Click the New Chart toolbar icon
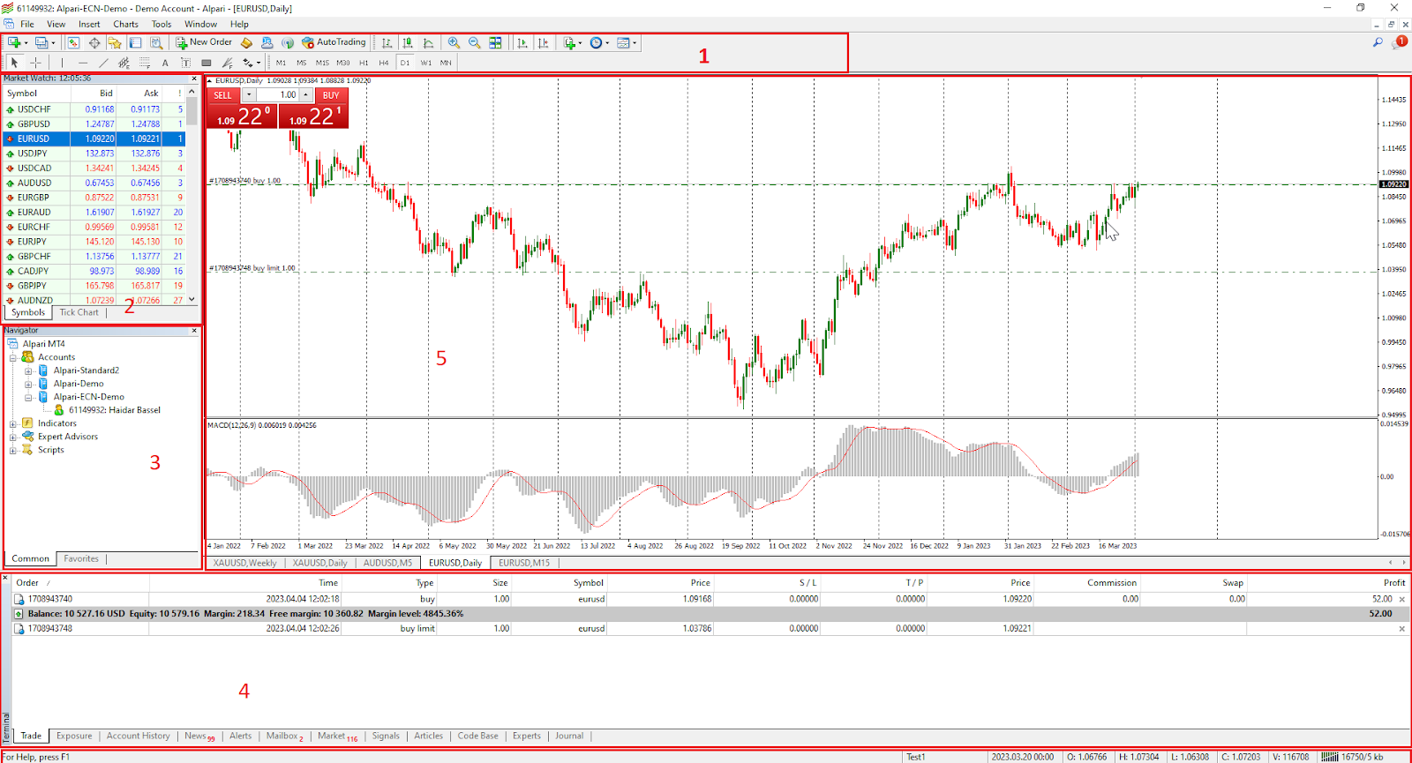Screen dimensions: 1412x763 13,42
